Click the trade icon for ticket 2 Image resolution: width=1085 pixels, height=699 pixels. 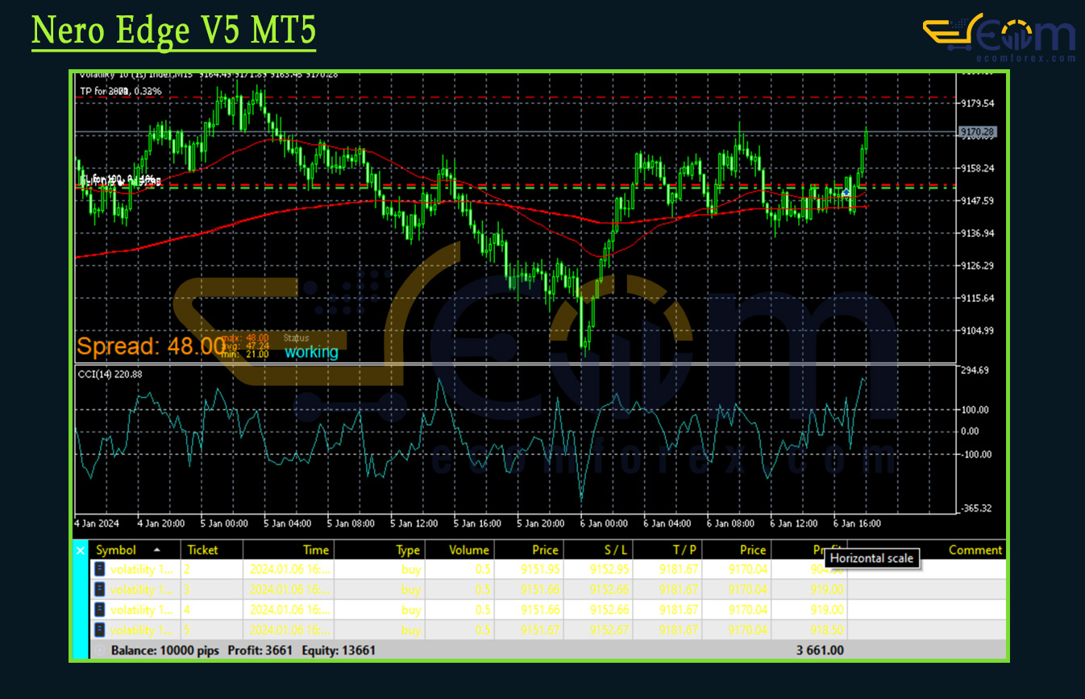tap(100, 569)
